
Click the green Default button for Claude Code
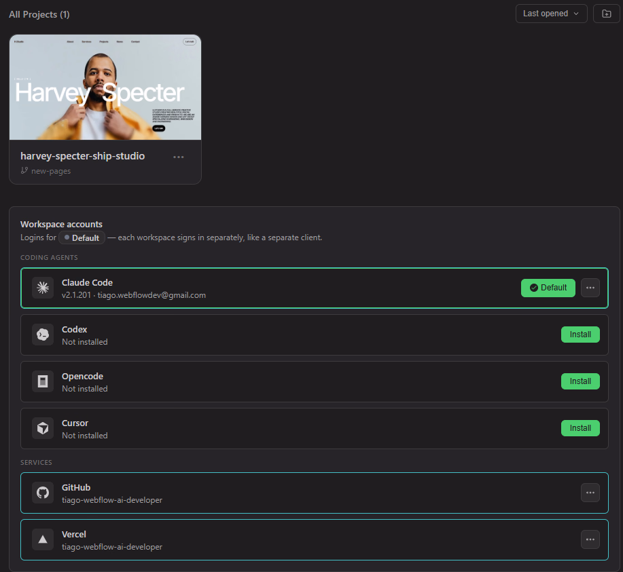(x=548, y=288)
